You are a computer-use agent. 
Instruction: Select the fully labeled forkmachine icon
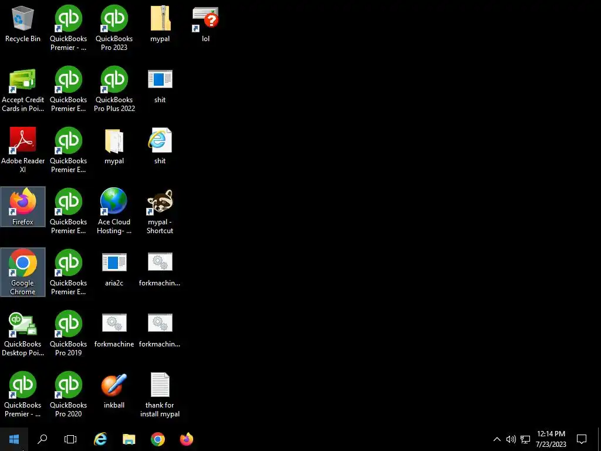(x=114, y=330)
